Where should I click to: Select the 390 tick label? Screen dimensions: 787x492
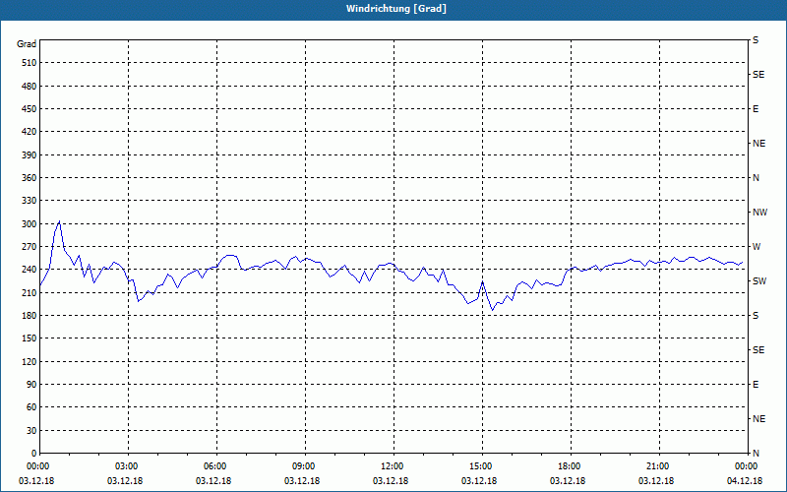point(30,154)
